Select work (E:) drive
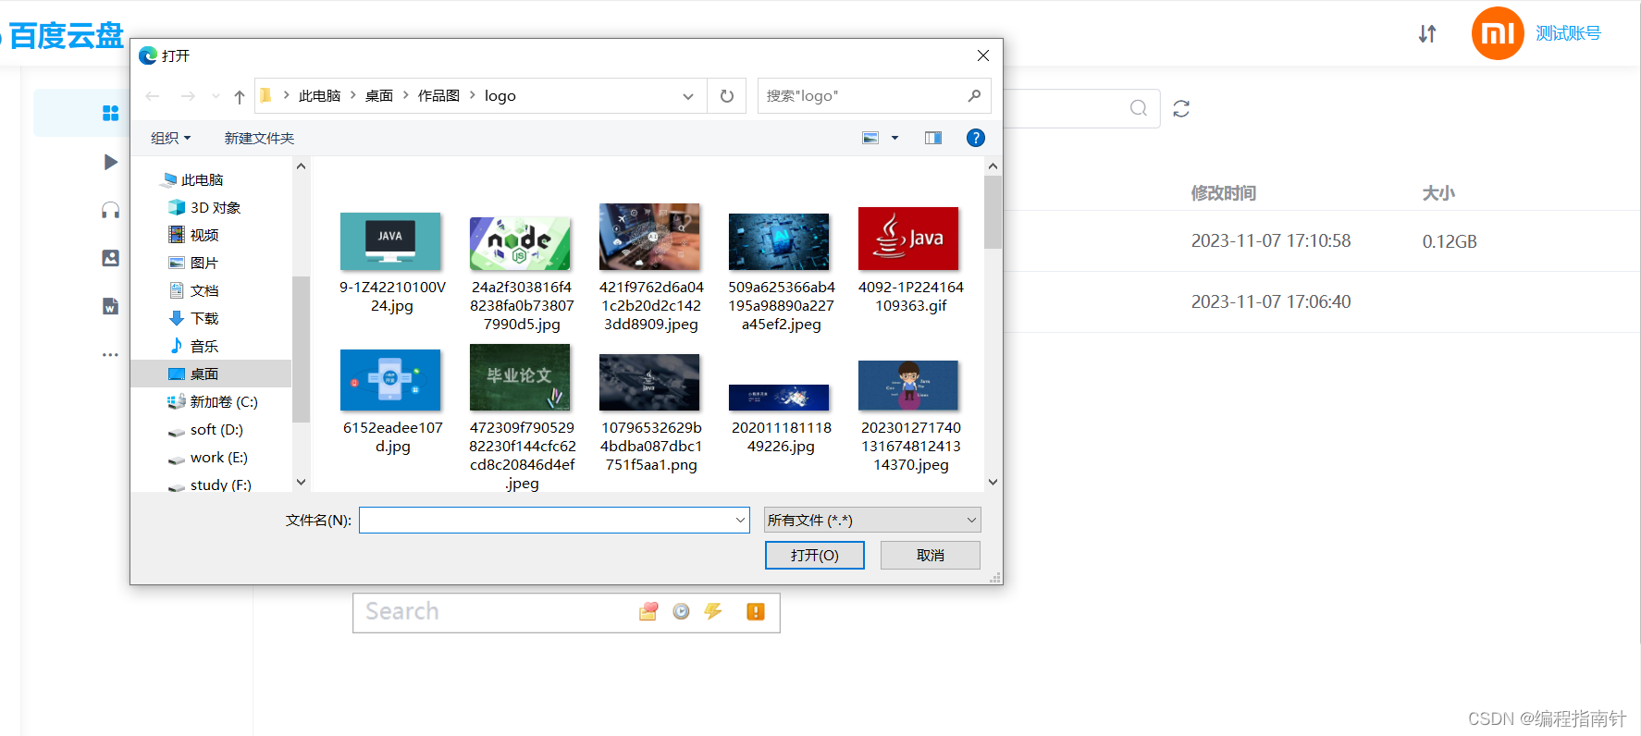Image resolution: width=1641 pixels, height=736 pixels. click(x=207, y=458)
